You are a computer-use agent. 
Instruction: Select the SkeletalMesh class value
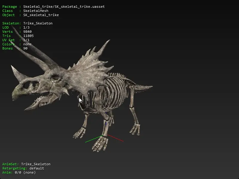tap(36, 11)
